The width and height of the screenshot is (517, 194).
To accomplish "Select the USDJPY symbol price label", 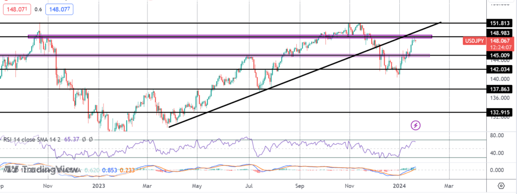I will click(x=475, y=41).
